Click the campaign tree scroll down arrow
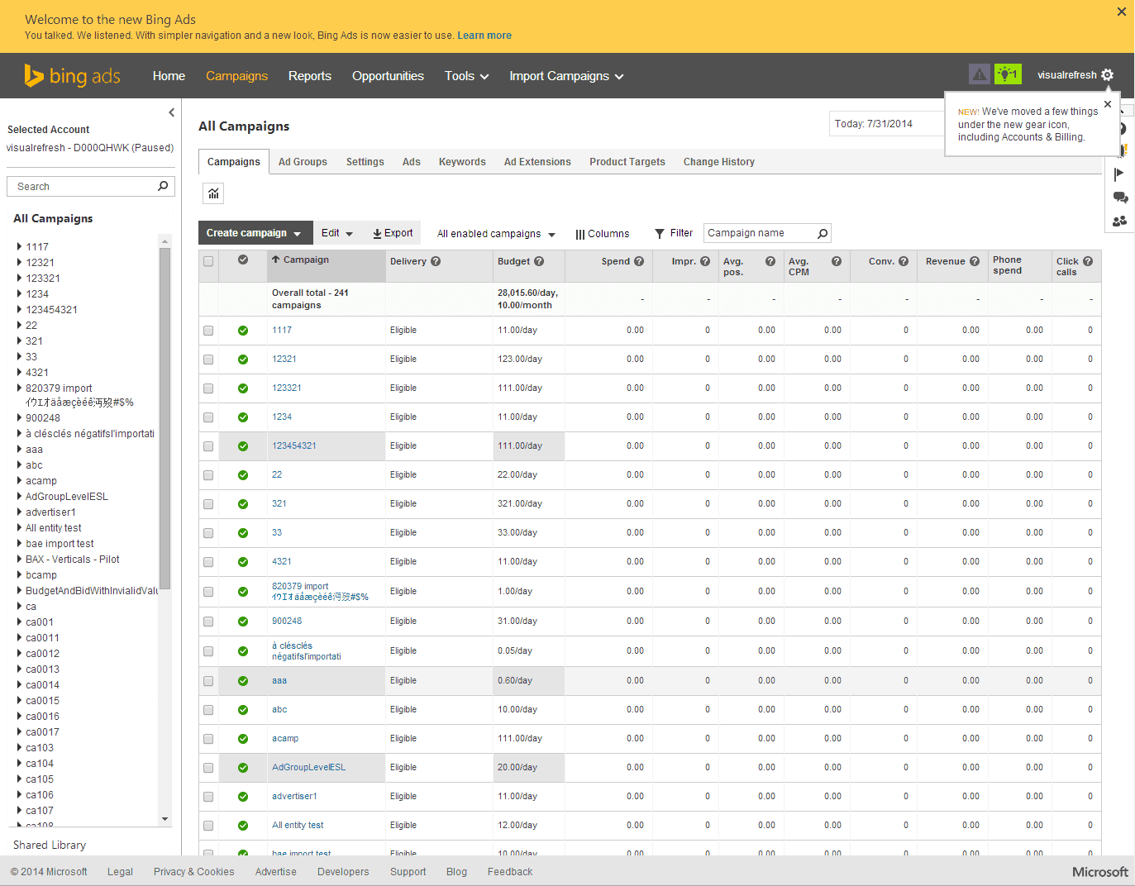Screen dimensions: 1135x886 (x=165, y=819)
